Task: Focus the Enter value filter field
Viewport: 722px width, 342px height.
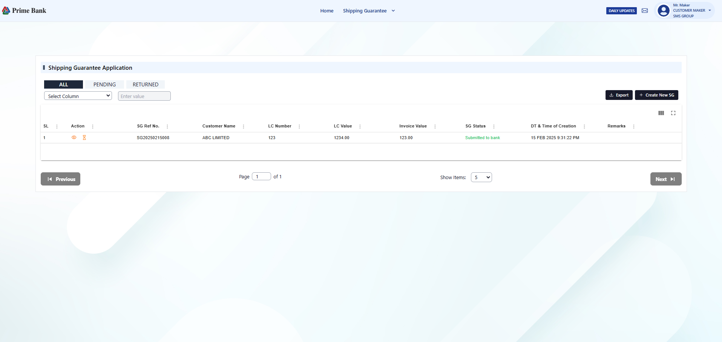Action: tap(144, 96)
